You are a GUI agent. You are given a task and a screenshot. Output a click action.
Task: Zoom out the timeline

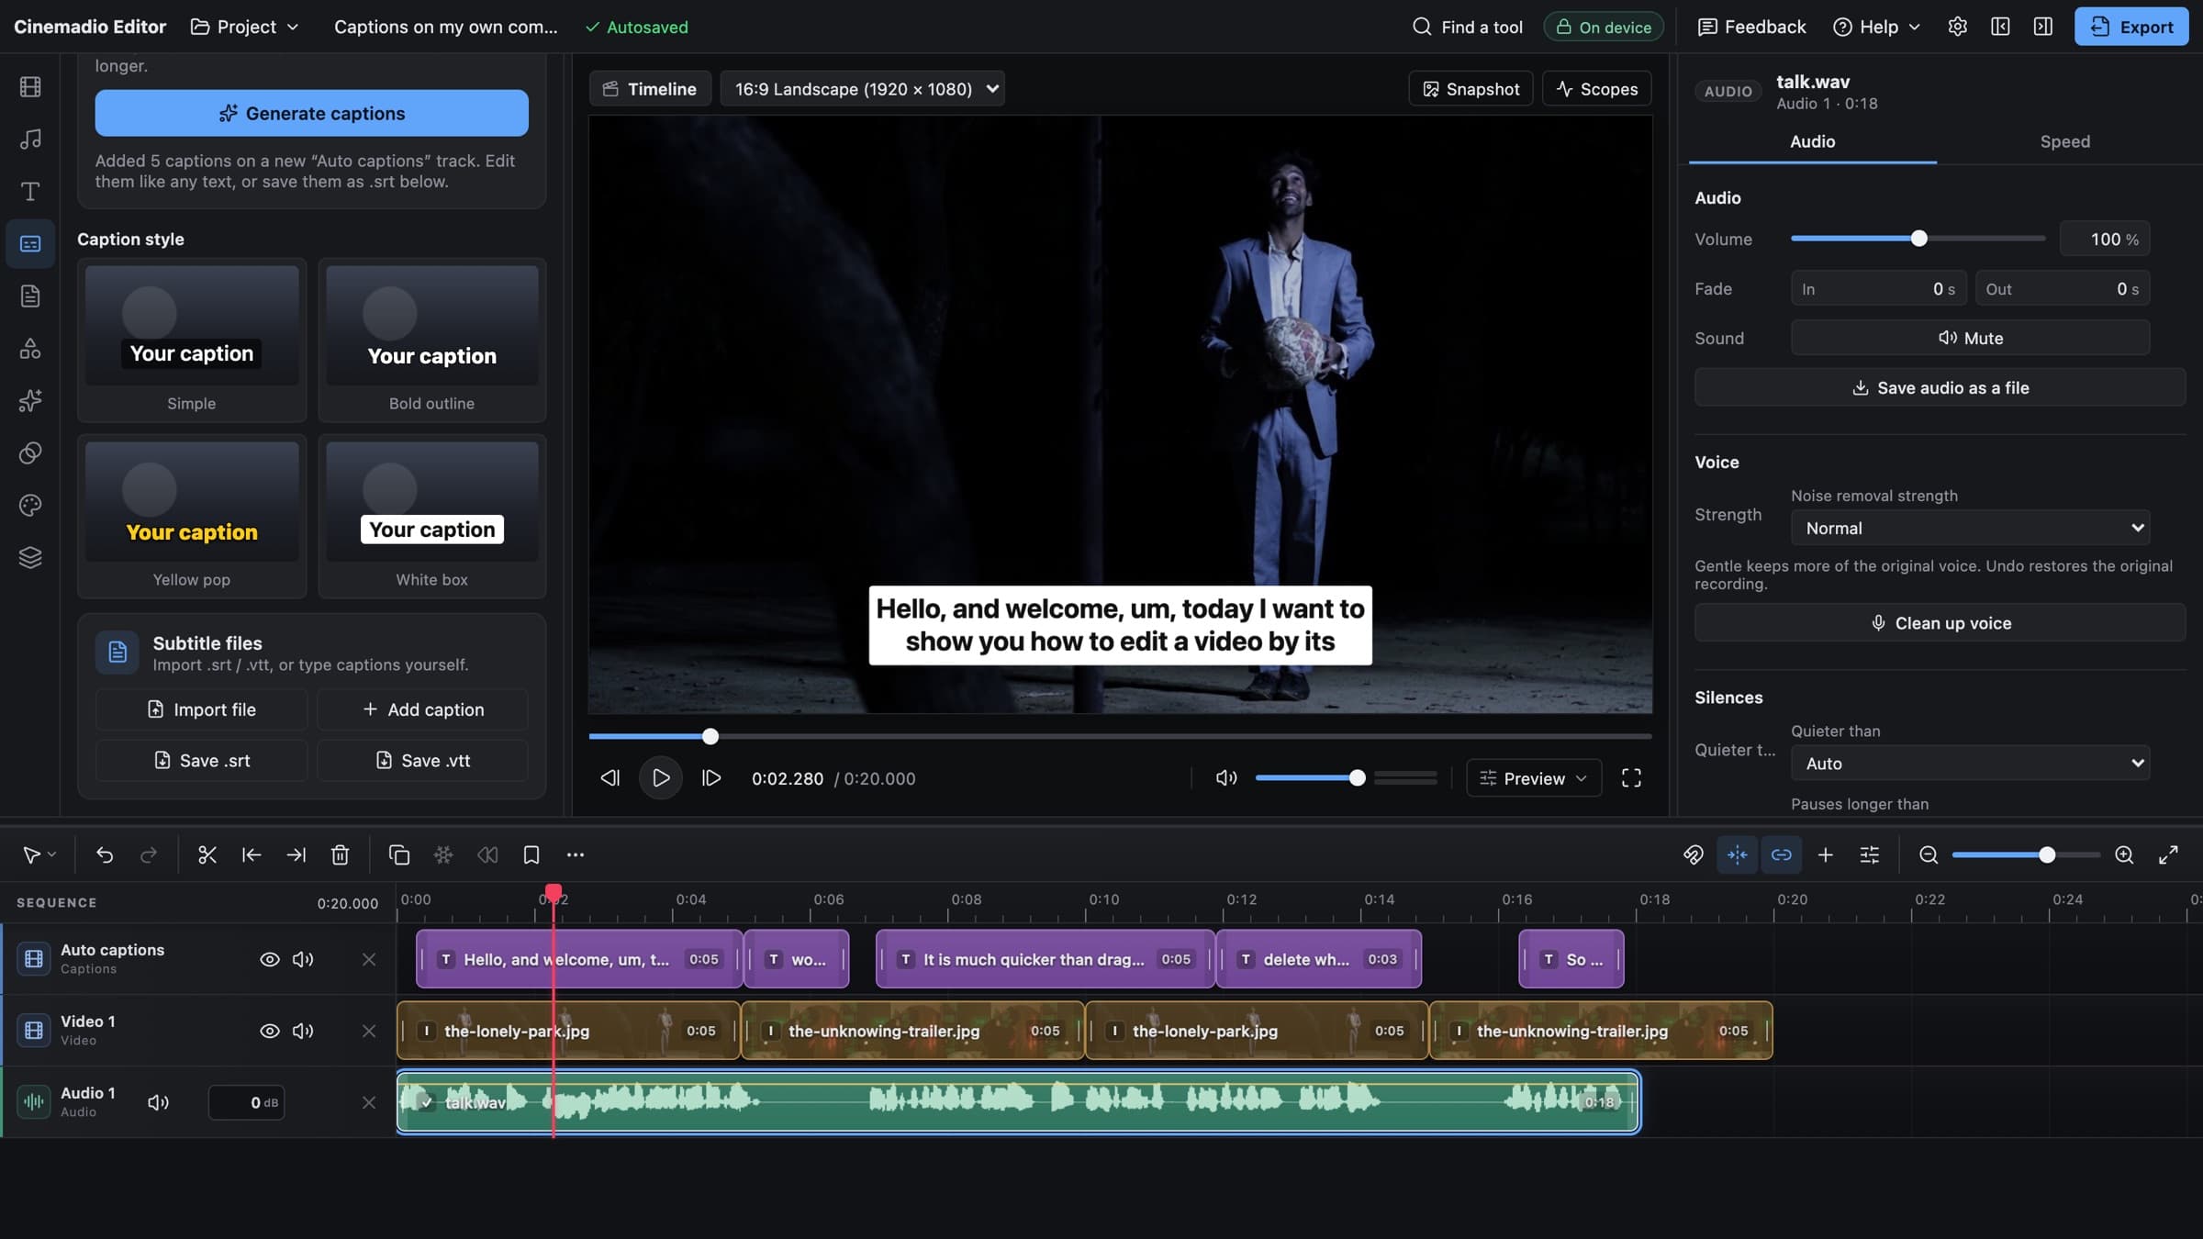coord(1929,855)
